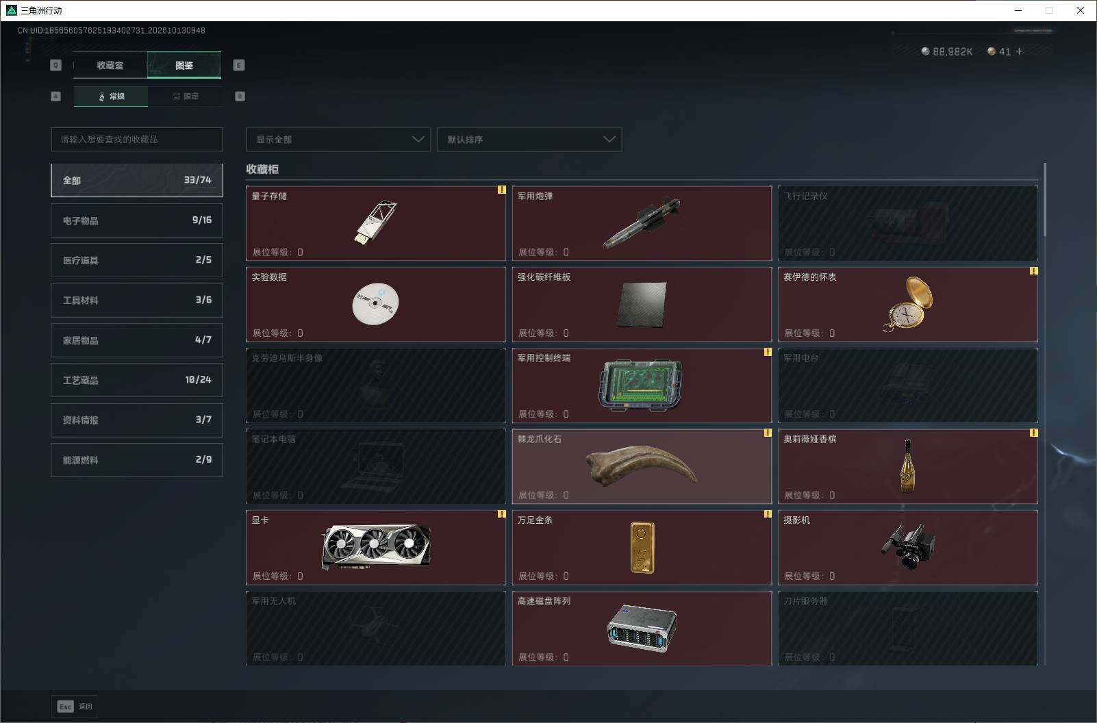Image resolution: width=1097 pixels, height=723 pixels.
Task: Open the 默认排序 sort dropdown
Action: [x=529, y=139]
